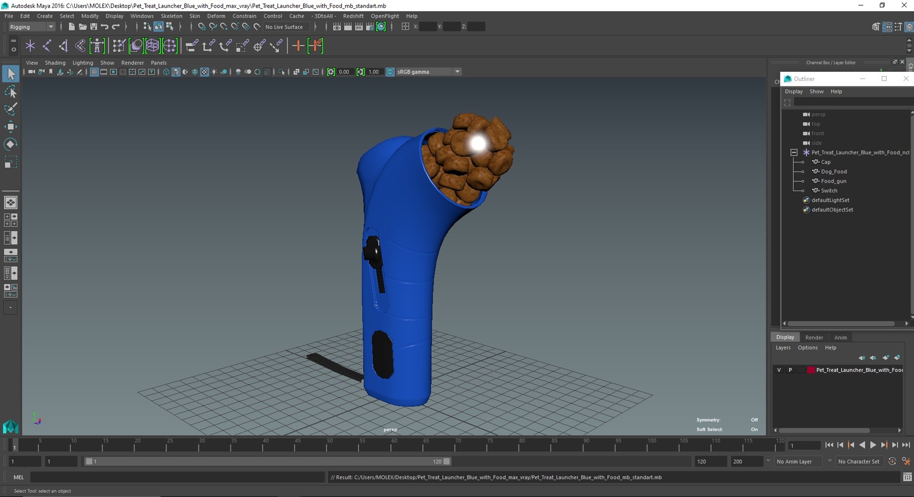The width and height of the screenshot is (914, 497).
Task: Open the Layers menu in Layer Editor
Action: (x=783, y=348)
